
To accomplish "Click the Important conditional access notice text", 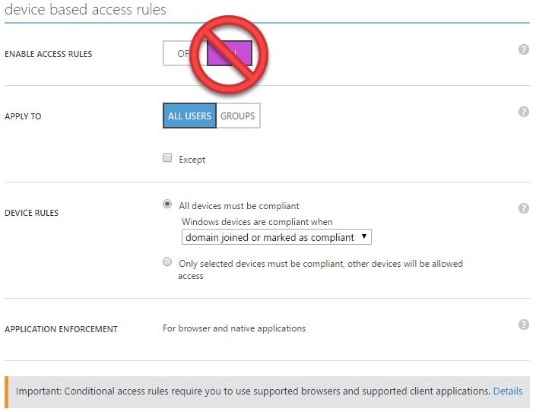I will (x=252, y=391).
